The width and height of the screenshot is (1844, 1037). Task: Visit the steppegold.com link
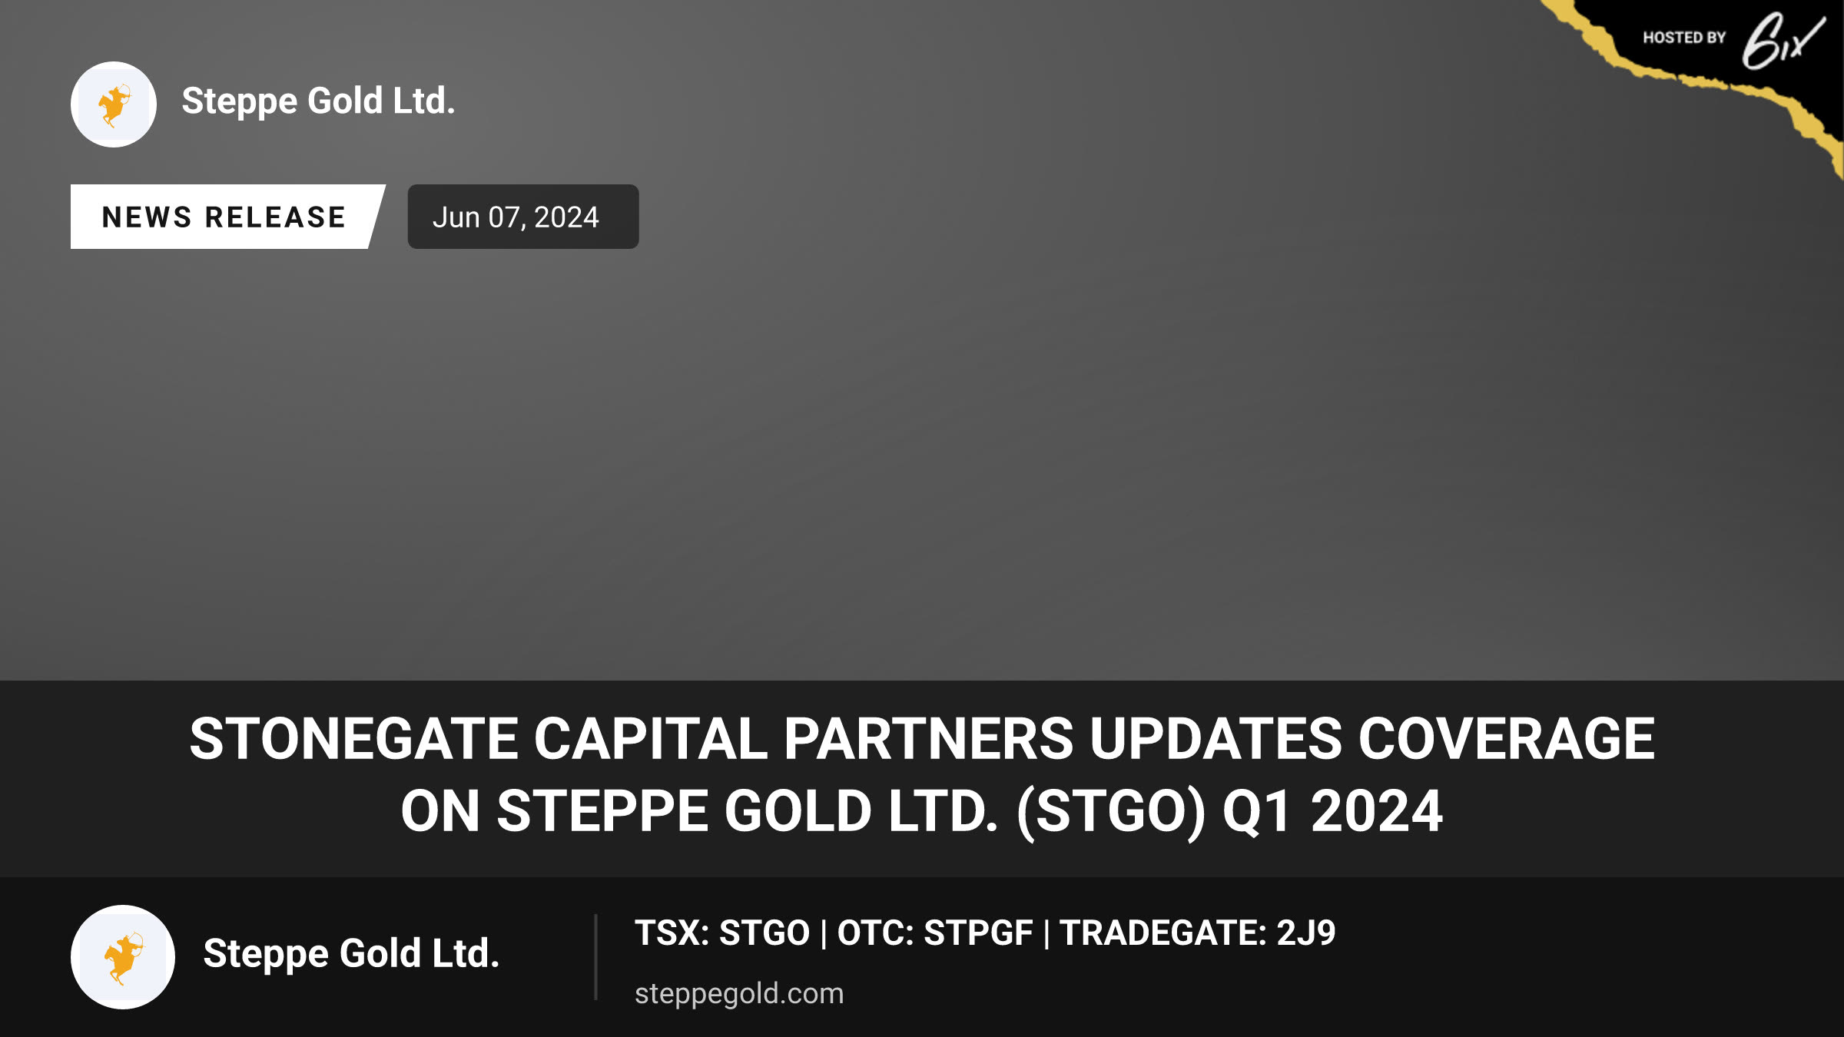click(739, 994)
